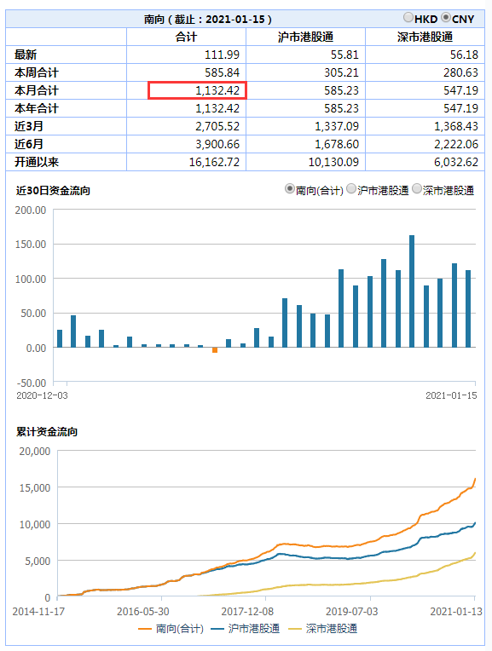
Task: Click the highlighted 1,132.42 本月合计 cell
Action: [x=197, y=90]
